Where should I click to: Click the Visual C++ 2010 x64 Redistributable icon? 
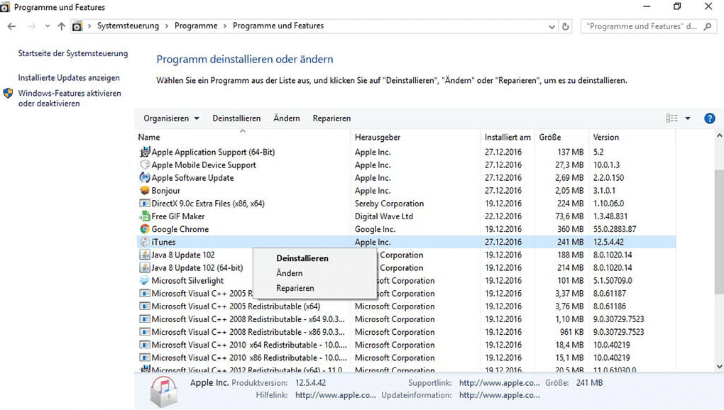(x=145, y=345)
